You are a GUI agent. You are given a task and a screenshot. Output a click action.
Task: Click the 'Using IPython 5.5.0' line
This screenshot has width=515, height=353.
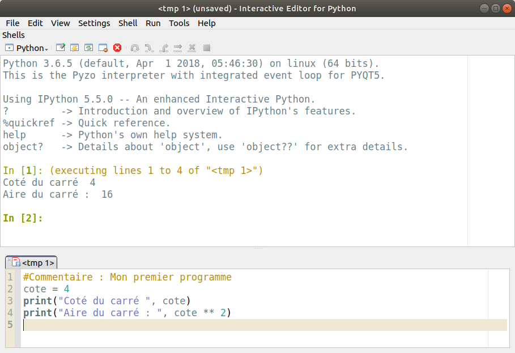coord(159,99)
